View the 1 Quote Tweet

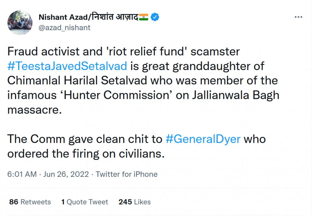pyautogui.click(x=85, y=202)
